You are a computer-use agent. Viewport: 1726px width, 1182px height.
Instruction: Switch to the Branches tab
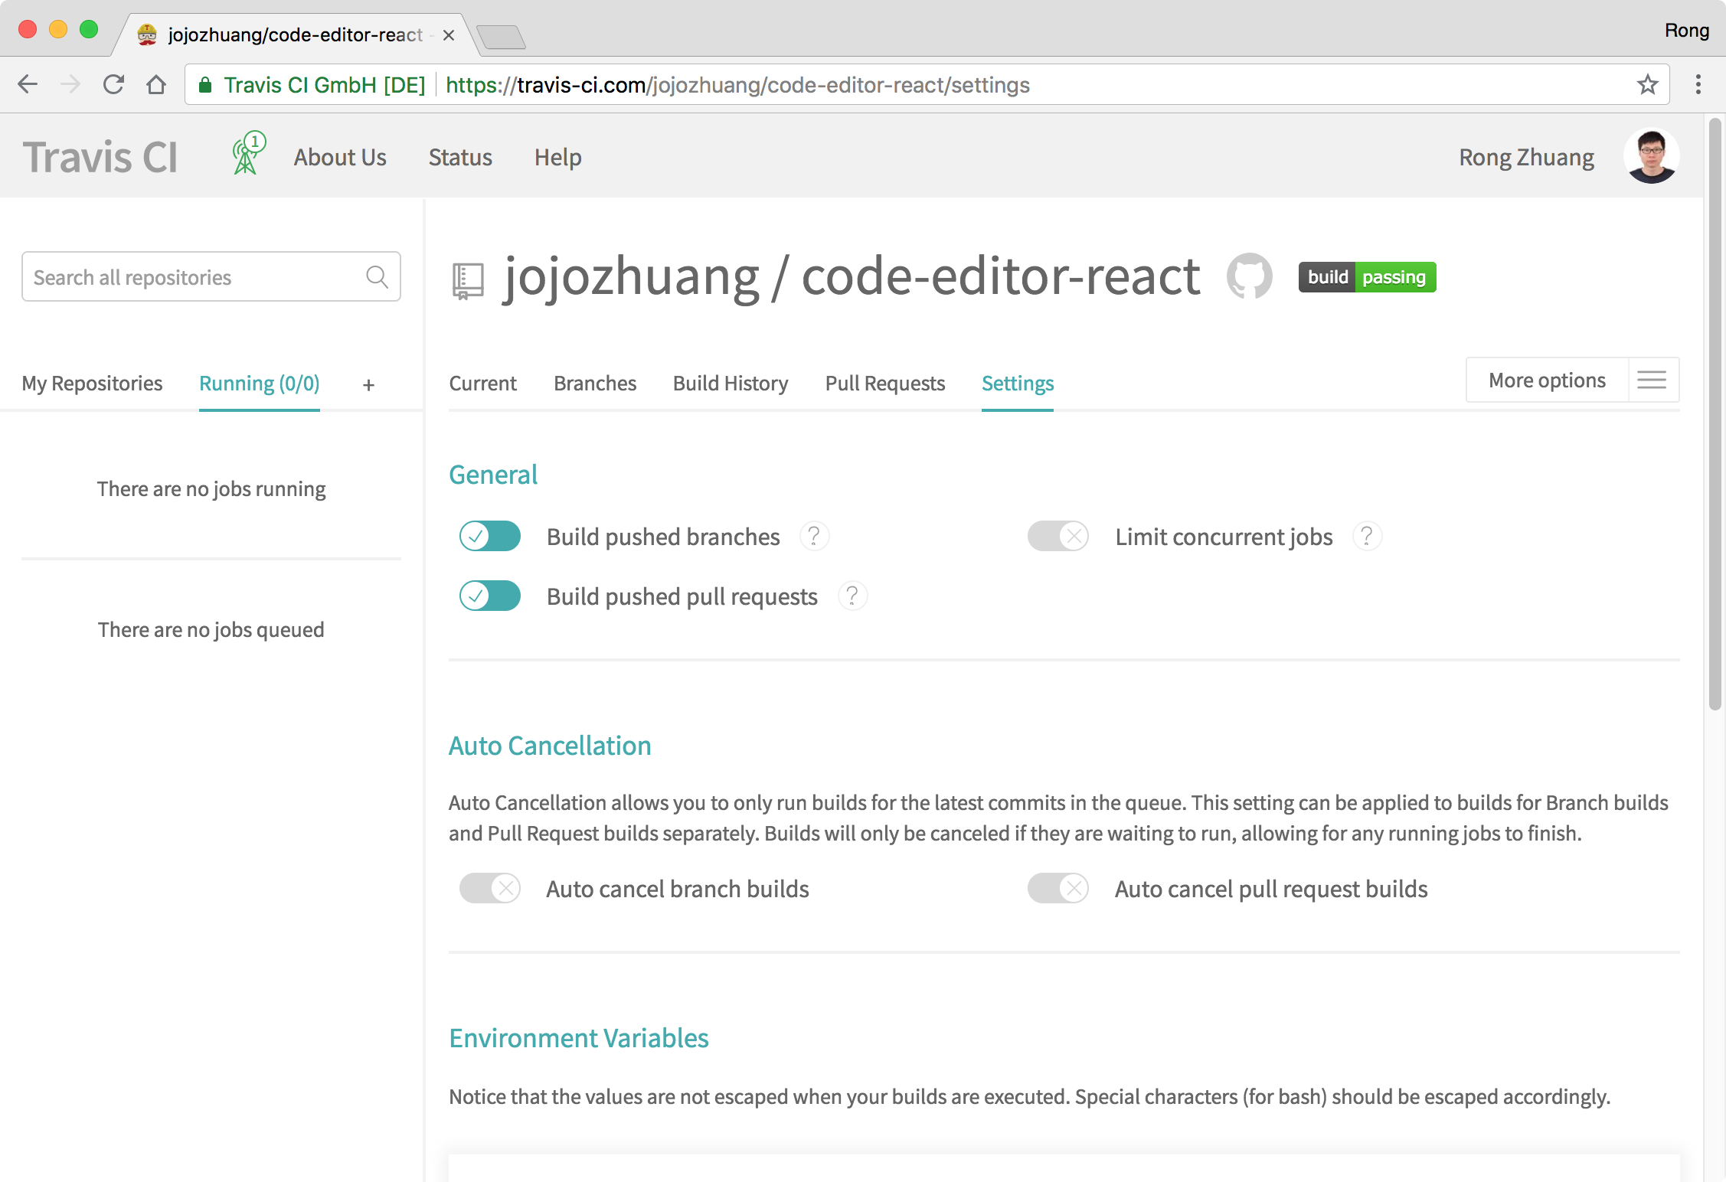point(595,383)
